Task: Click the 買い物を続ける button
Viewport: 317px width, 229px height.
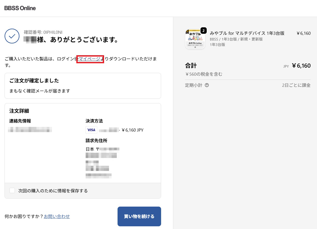Action: [139, 216]
